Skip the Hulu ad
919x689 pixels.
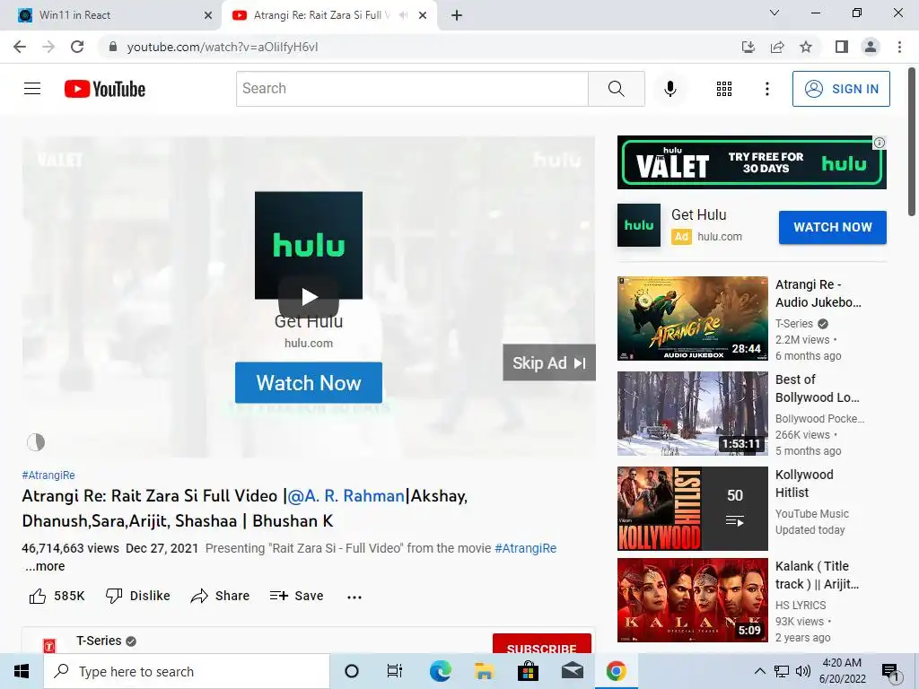click(x=549, y=362)
